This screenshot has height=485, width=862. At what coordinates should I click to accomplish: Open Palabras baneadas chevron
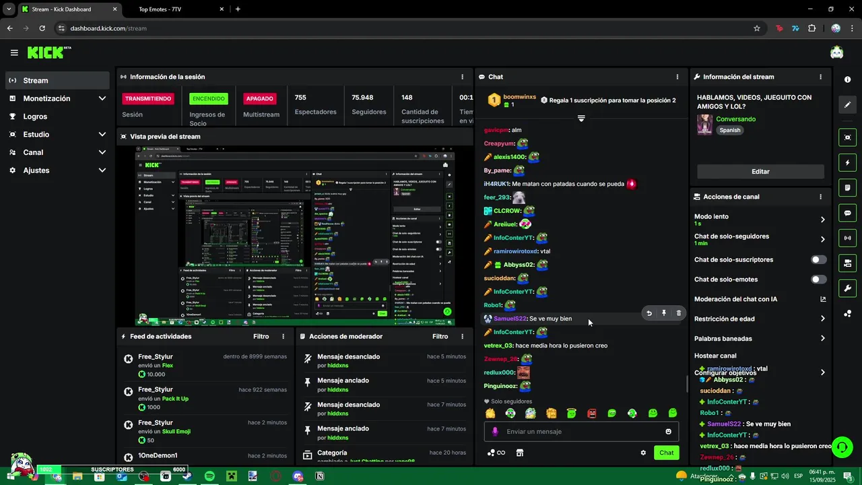(822, 338)
